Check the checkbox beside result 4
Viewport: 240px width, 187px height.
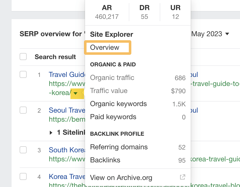pyautogui.click(x=23, y=176)
